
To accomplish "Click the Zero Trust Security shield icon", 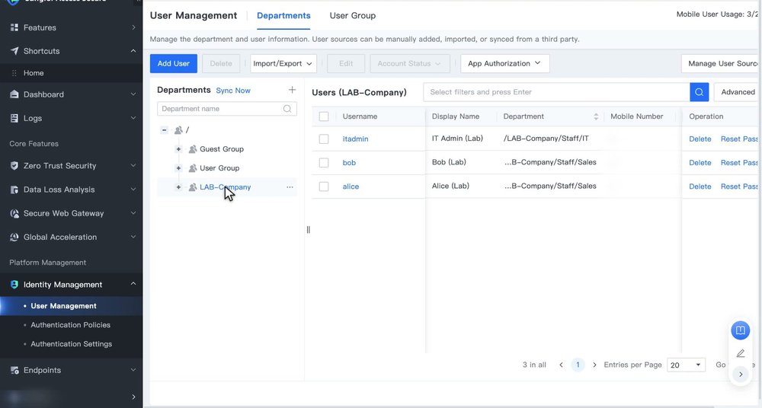I will (x=14, y=166).
